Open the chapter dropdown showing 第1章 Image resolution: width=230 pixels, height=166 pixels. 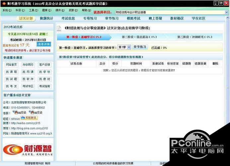pyautogui.click(x=124, y=47)
